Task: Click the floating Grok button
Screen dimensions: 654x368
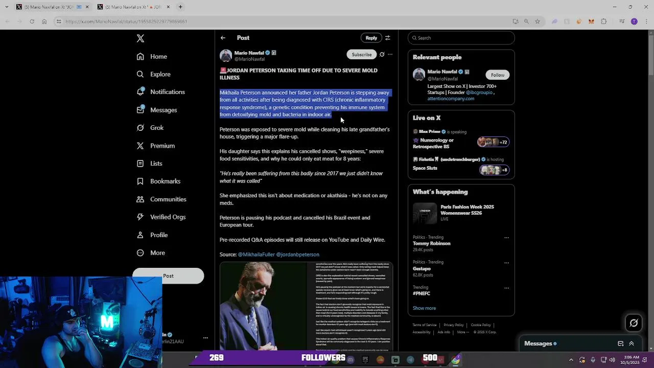Action: click(x=634, y=323)
